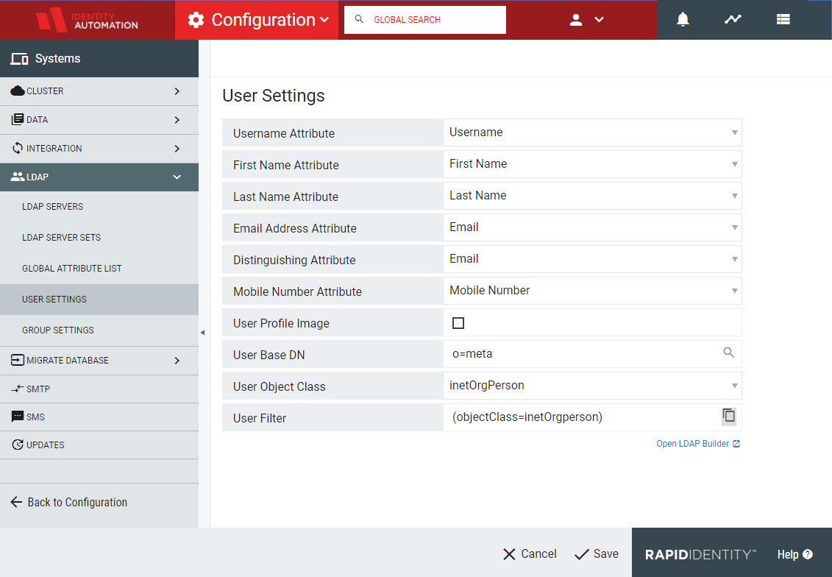This screenshot has height=577, width=832.
Task: Click the Data library icon
Action: [x=18, y=119]
